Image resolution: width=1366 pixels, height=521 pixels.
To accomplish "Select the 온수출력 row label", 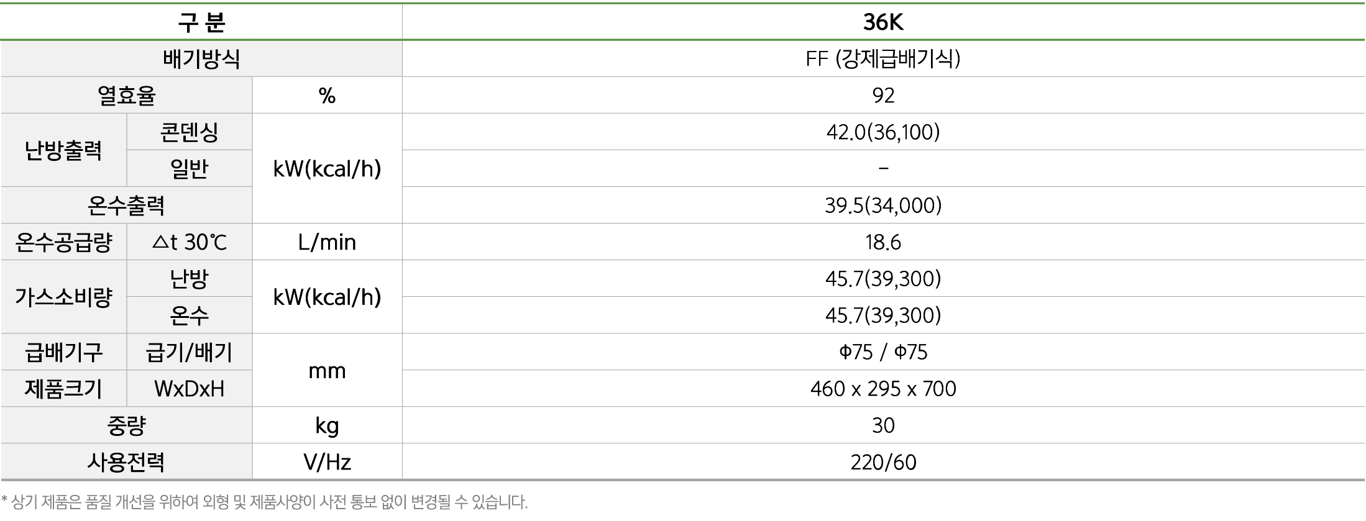I will pyautogui.click(x=127, y=206).
